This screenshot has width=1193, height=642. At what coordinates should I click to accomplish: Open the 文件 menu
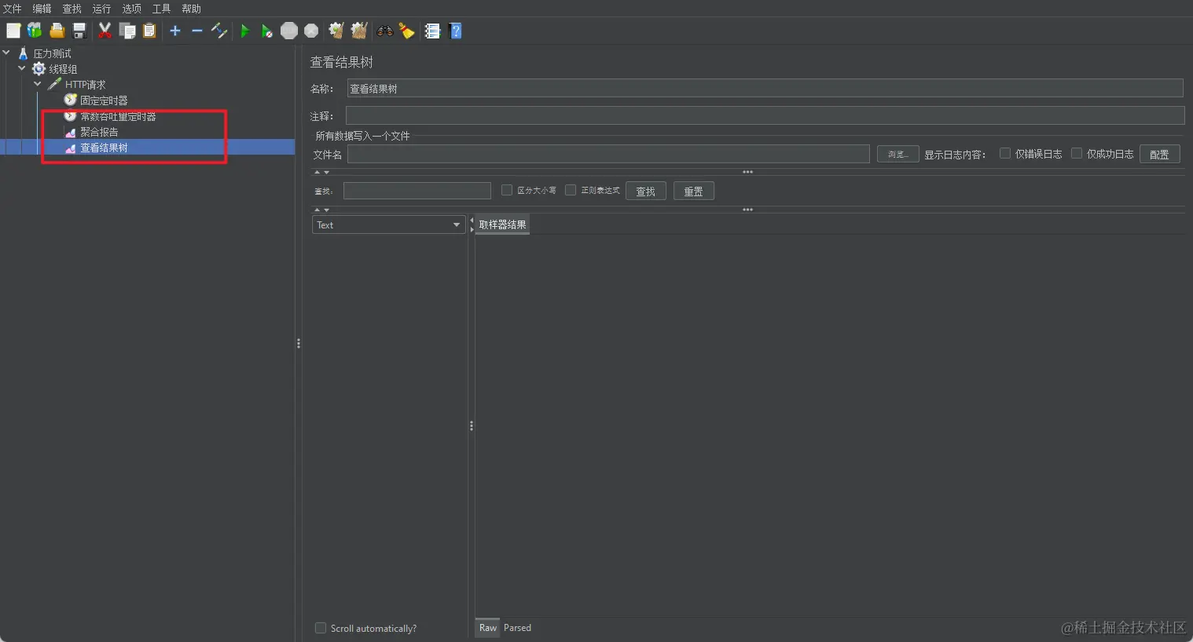(12, 9)
